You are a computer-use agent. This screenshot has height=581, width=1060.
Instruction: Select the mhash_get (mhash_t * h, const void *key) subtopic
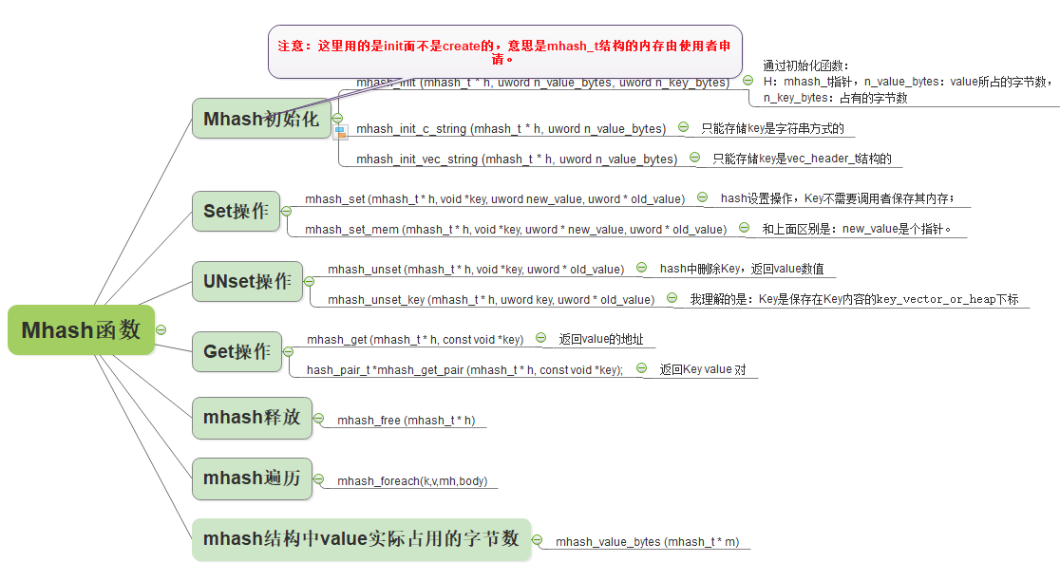(x=415, y=339)
